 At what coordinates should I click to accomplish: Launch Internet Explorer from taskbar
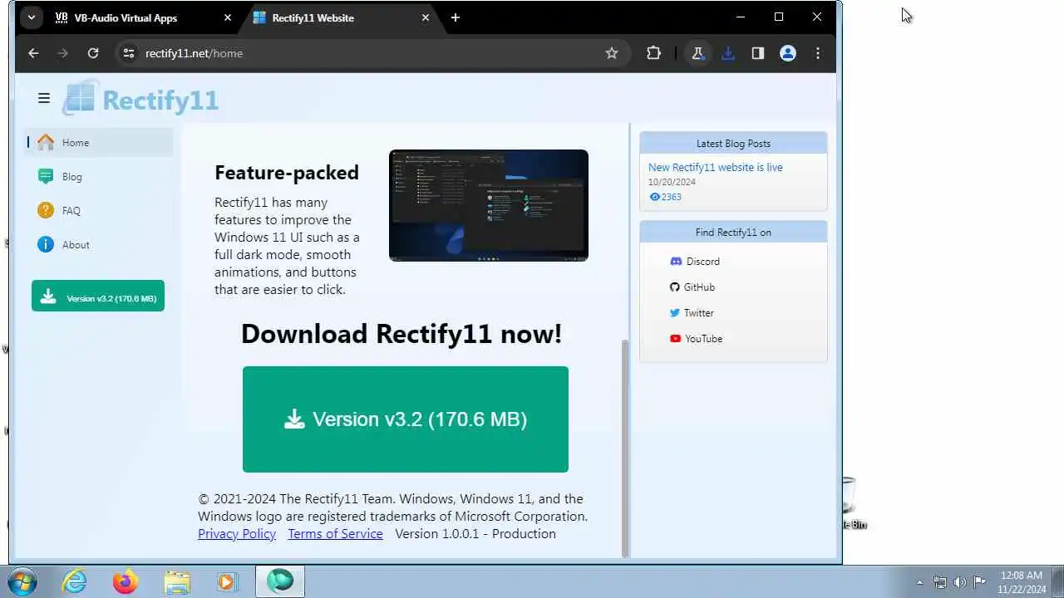(75, 581)
